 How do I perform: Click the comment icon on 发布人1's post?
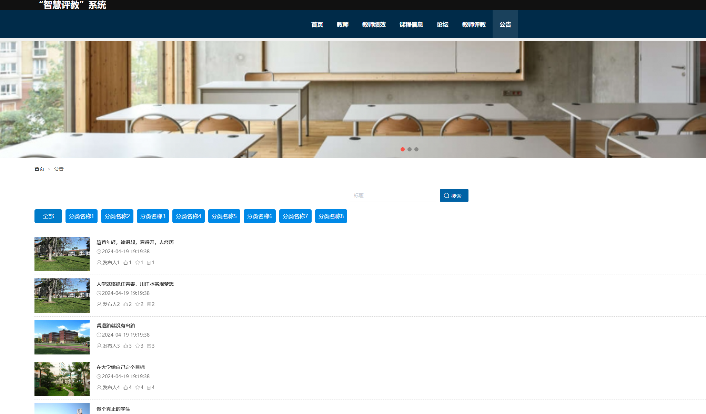click(x=149, y=263)
